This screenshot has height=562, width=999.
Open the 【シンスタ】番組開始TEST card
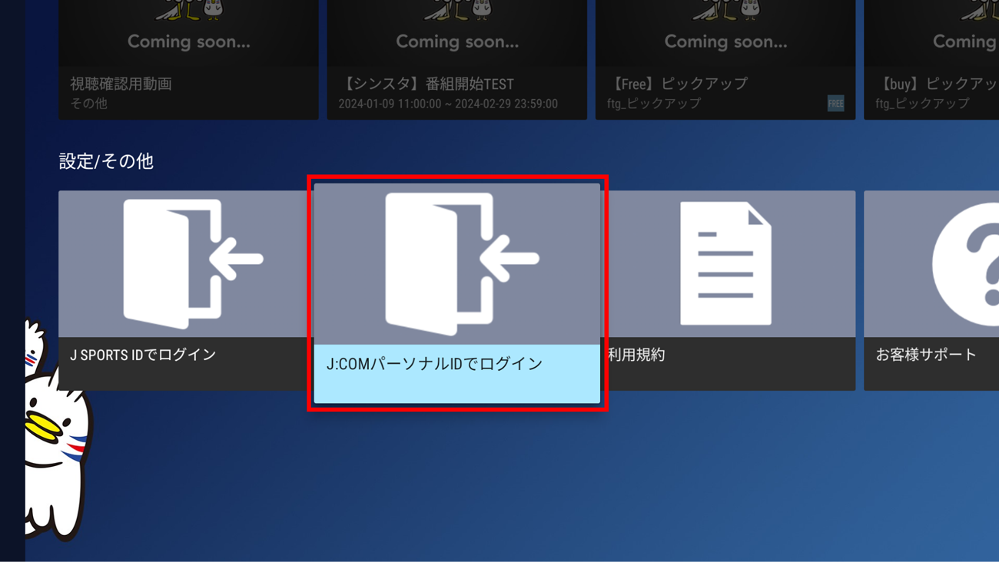pyautogui.click(x=456, y=60)
